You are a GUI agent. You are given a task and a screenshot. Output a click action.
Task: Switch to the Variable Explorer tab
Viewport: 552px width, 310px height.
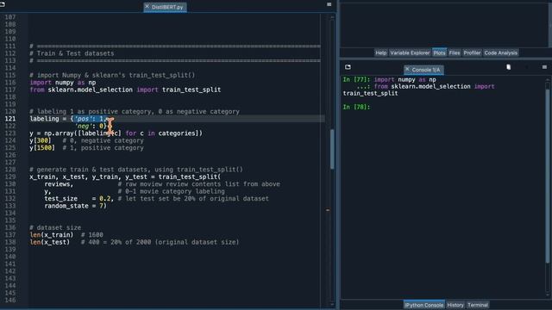410,53
